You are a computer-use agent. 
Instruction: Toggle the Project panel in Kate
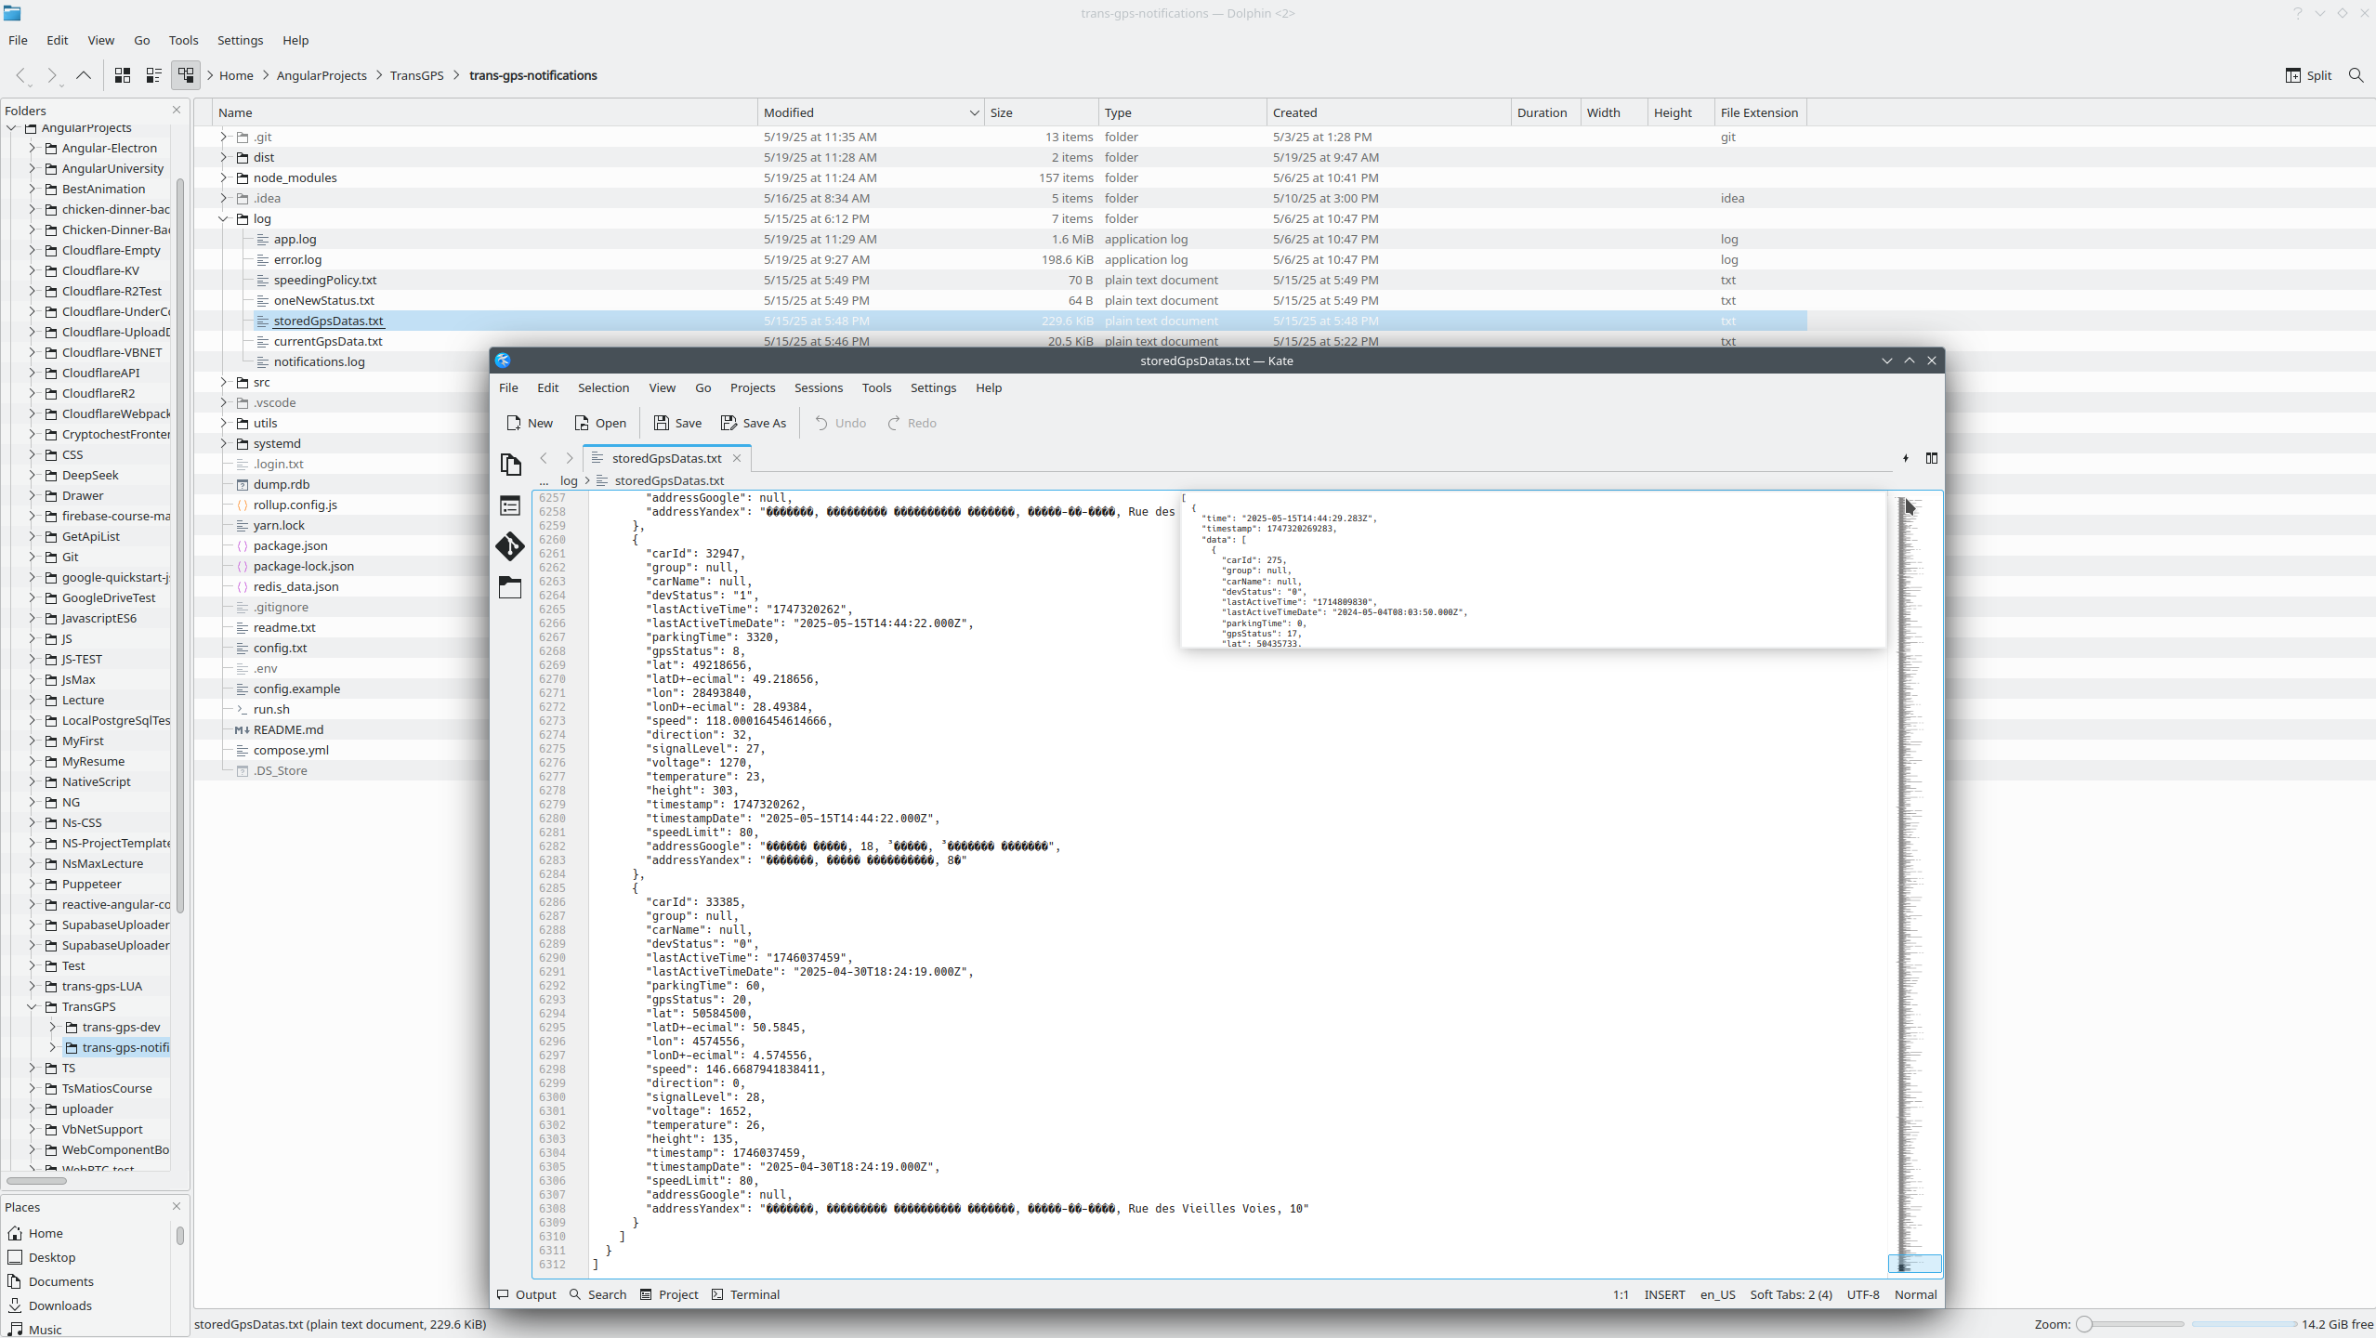click(669, 1293)
